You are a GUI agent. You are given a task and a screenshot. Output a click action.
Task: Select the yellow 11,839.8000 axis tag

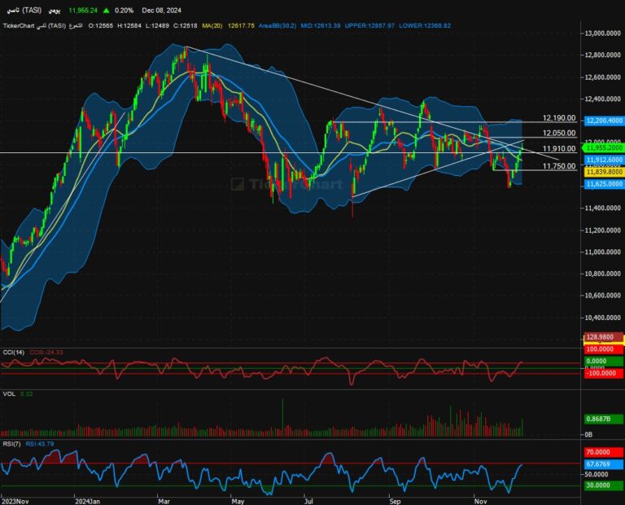pos(604,172)
